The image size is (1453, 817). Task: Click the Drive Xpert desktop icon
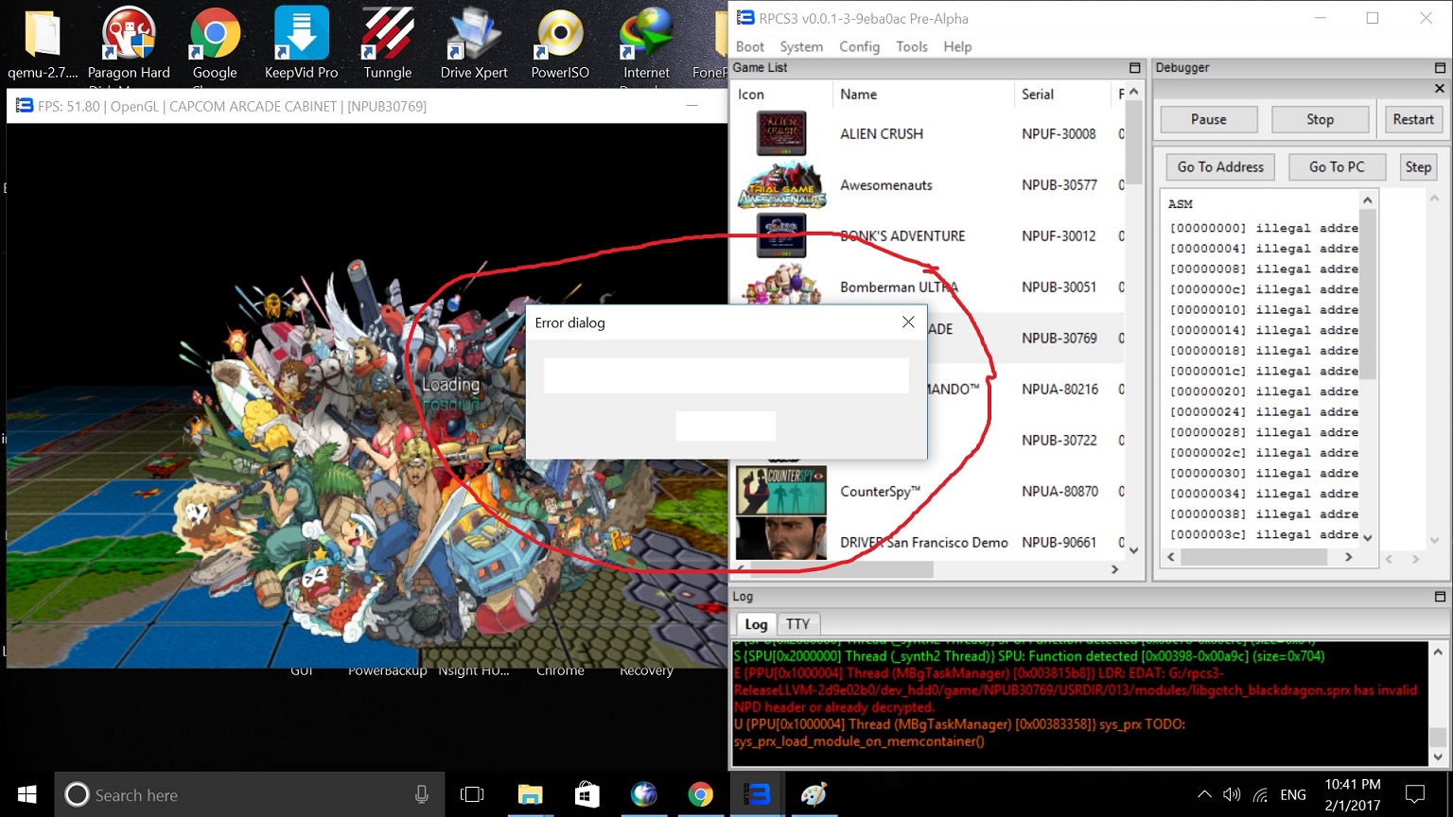click(474, 43)
